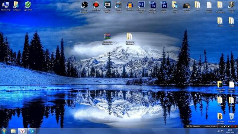Image resolution: width=238 pixels, height=134 pixels.
Task: Open Windows Explorer from the taskbar
Action: pyautogui.click(x=13, y=131)
